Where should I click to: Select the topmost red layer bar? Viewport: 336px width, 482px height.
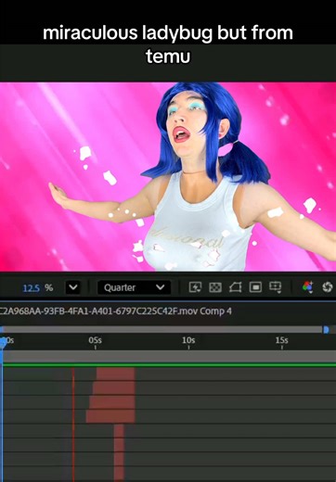[116, 374]
